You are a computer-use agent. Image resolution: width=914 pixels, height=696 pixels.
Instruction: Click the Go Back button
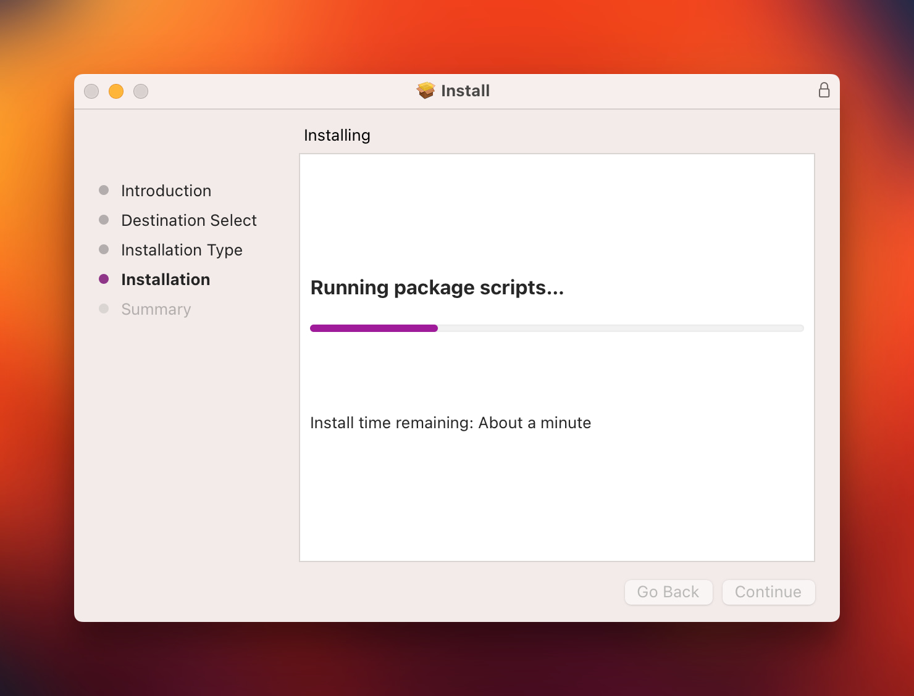tap(668, 592)
